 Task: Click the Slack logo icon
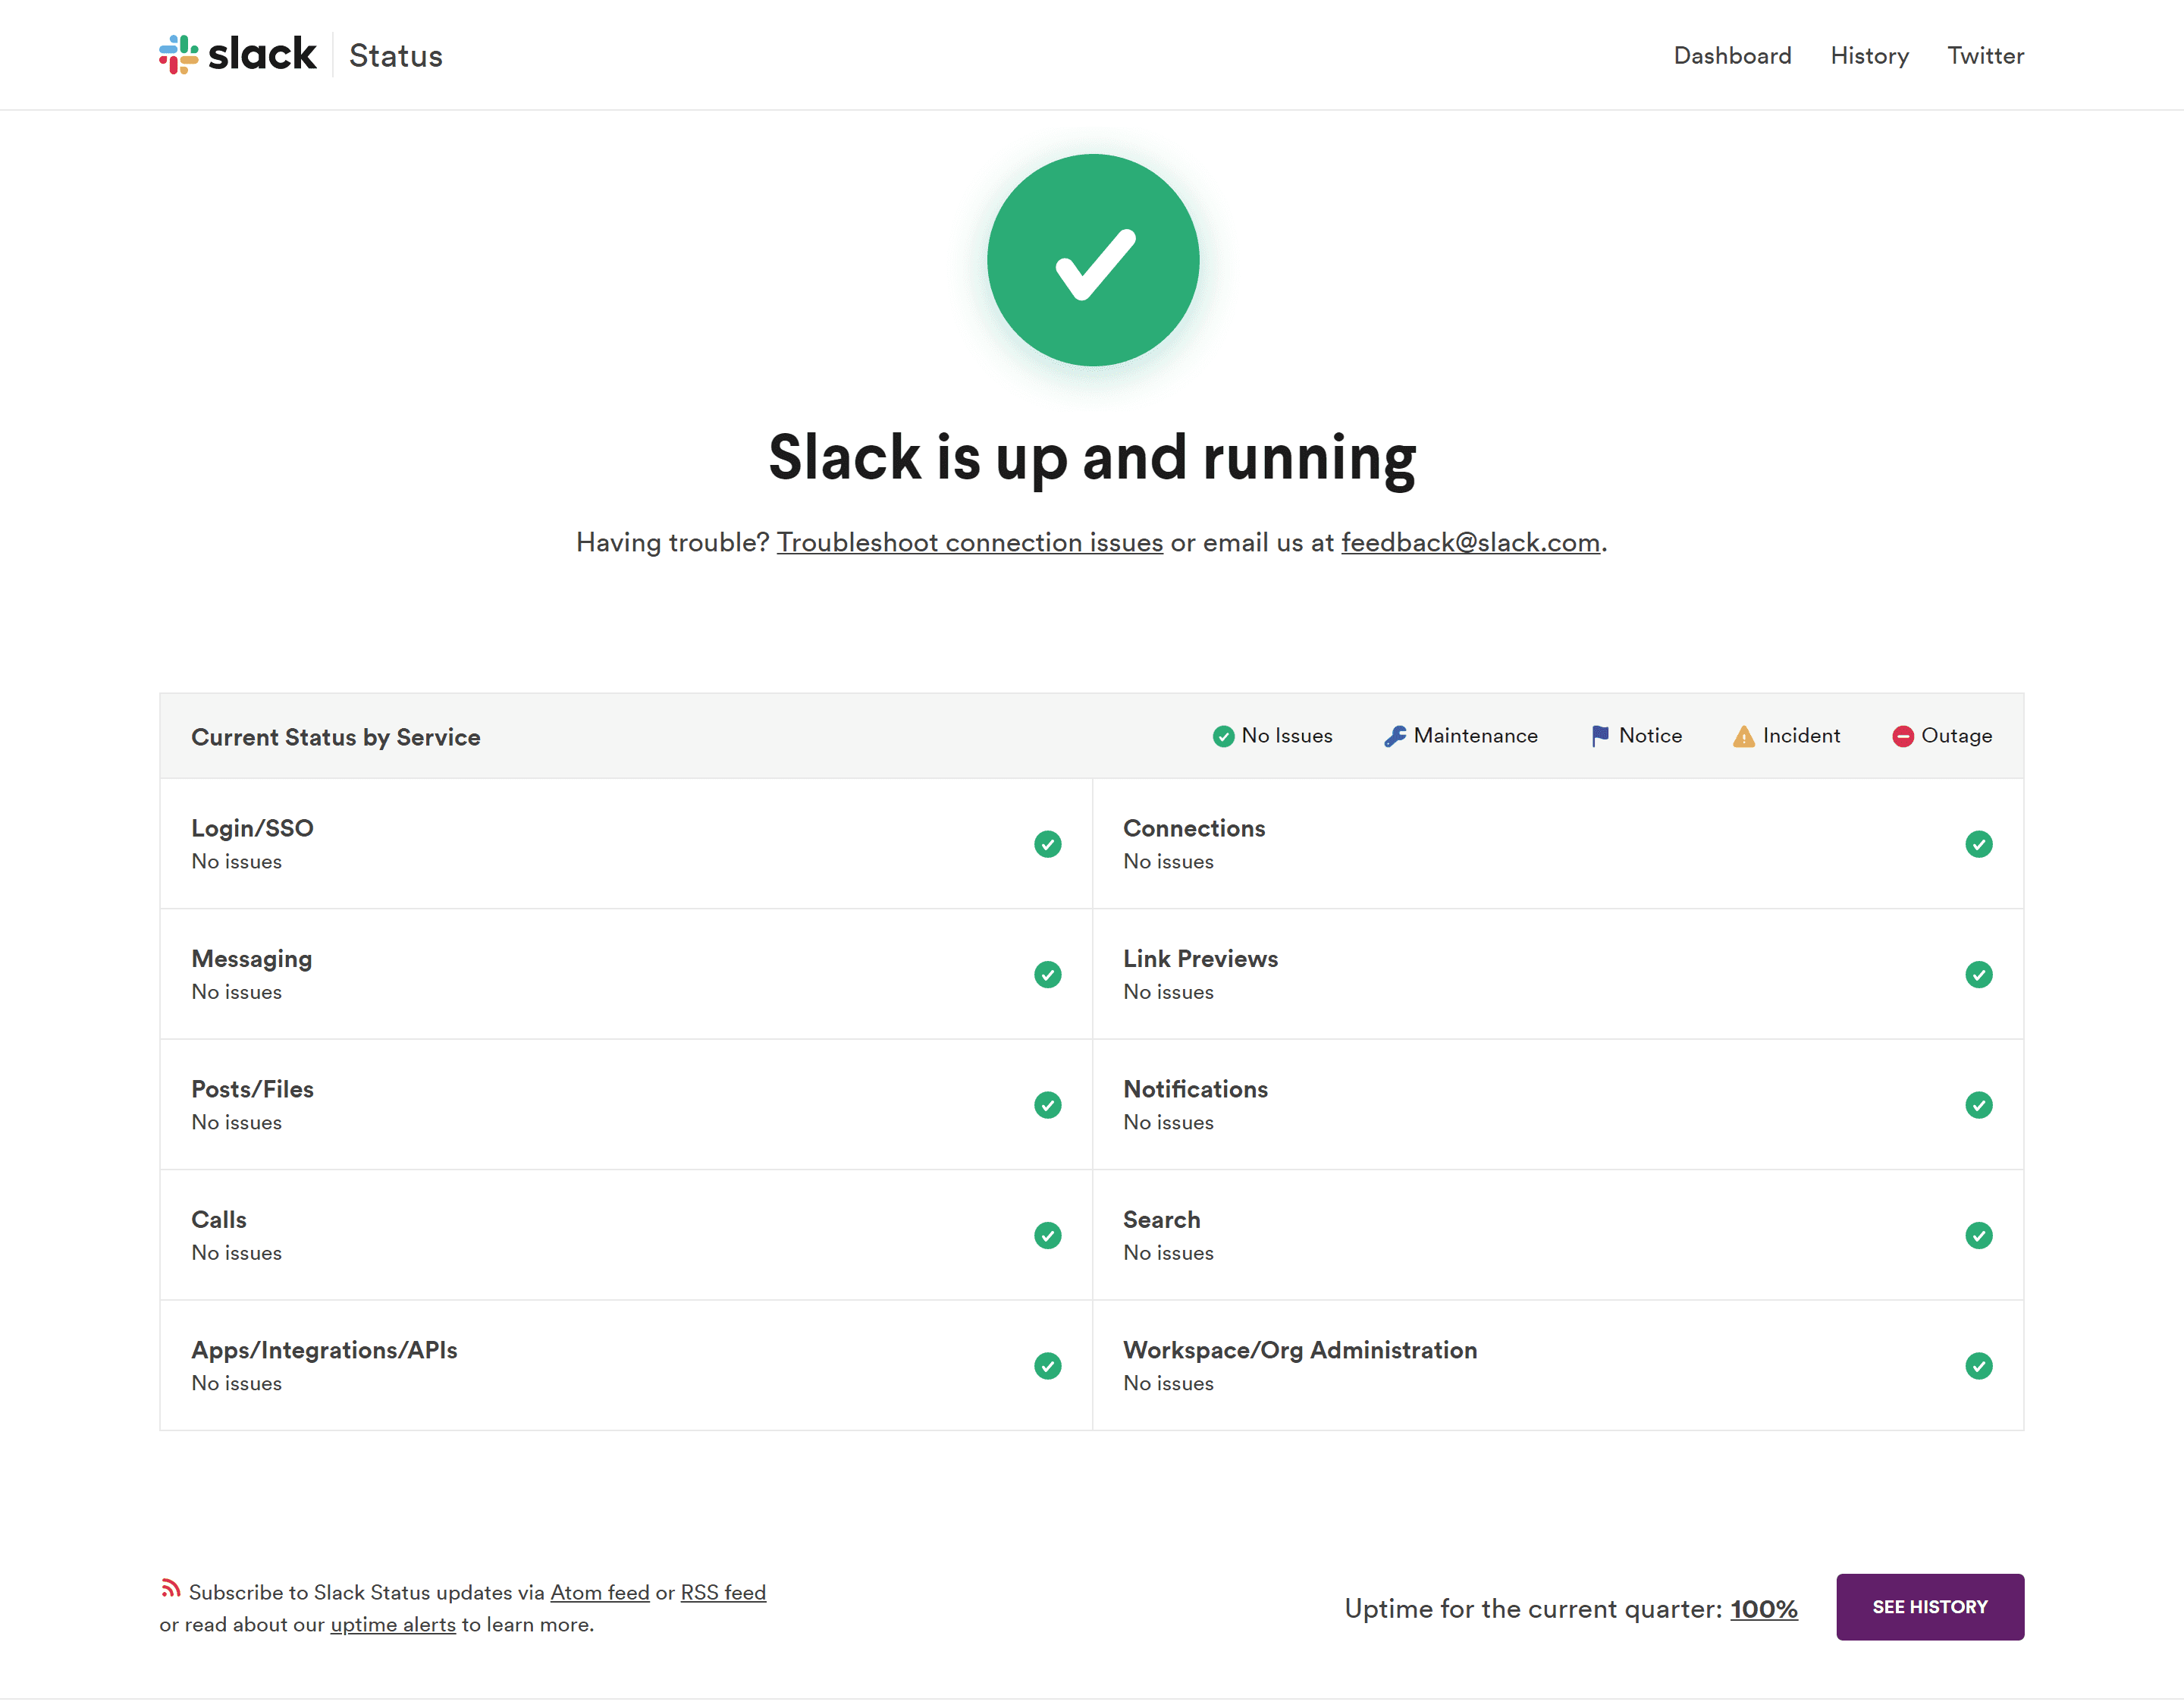click(179, 54)
